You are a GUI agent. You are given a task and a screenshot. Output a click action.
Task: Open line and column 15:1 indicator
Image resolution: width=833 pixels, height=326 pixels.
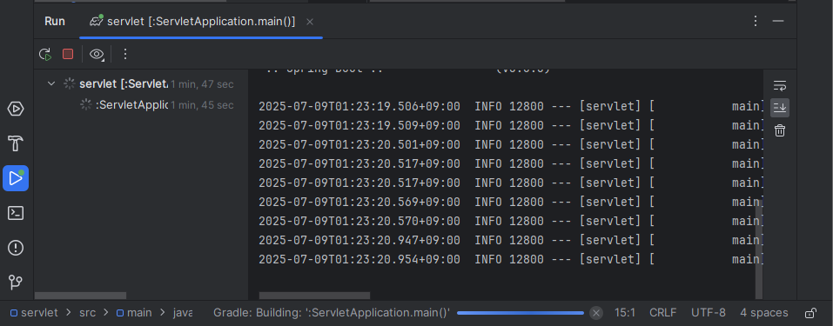tap(625, 313)
